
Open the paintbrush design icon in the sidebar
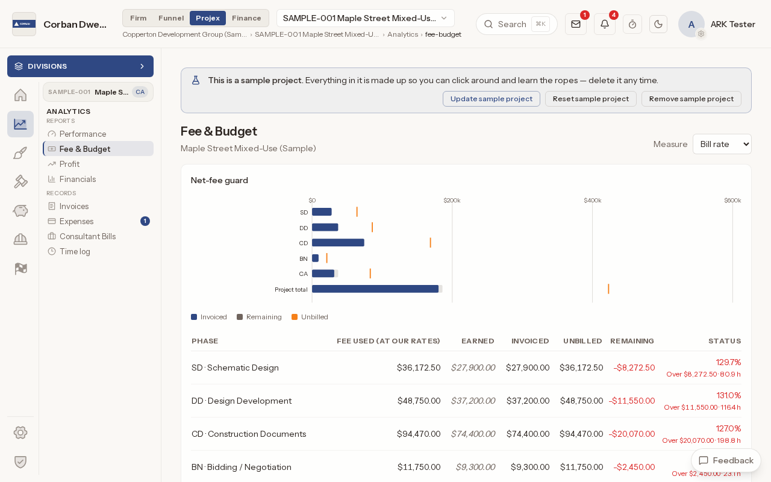[20, 153]
